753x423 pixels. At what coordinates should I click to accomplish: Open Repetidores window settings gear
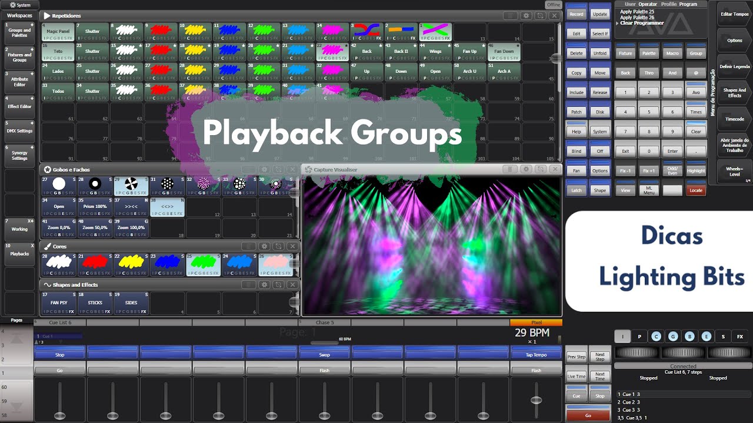point(526,16)
